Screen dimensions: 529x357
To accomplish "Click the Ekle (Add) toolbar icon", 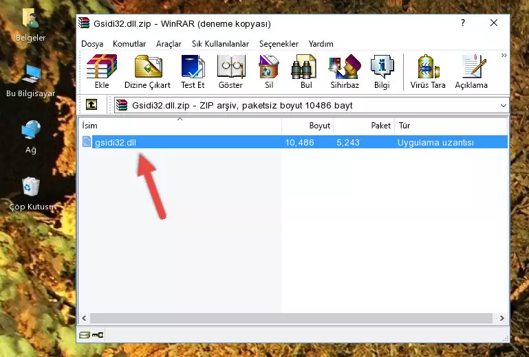I will pos(102,71).
